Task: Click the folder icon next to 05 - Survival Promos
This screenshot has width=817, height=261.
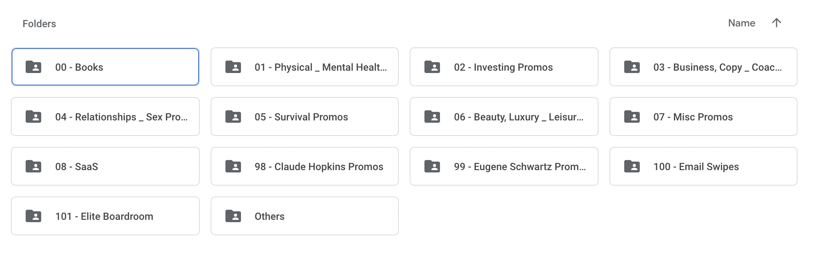Action: coord(233,117)
